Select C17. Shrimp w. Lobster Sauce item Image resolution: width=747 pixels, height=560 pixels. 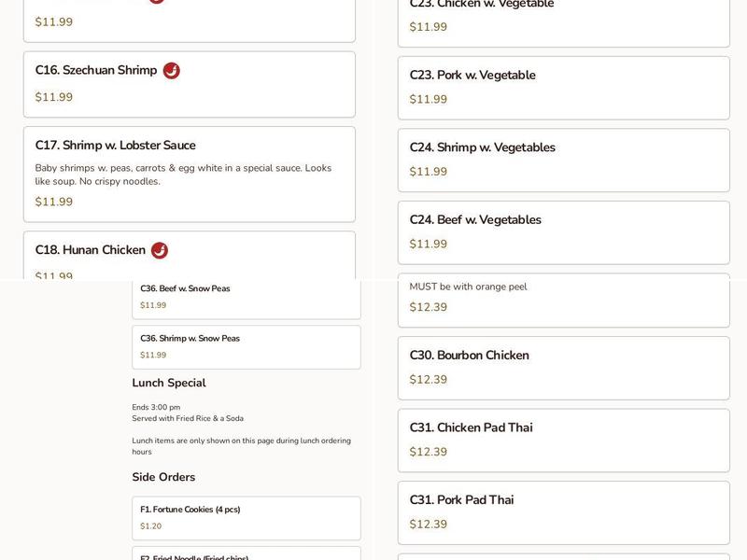pos(189,174)
